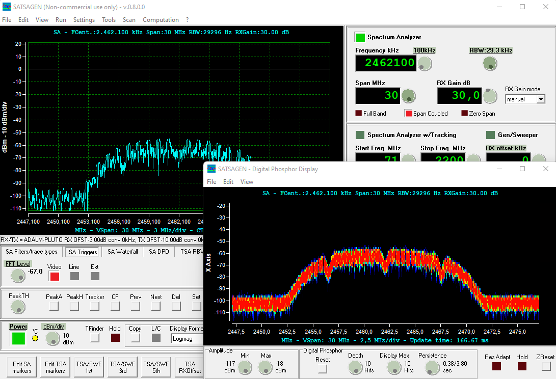Open the Scan menu
The height and width of the screenshot is (379, 556).
tap(129, 20)
